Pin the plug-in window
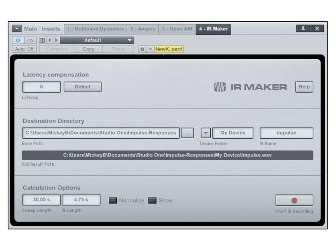336x252 pixels. coord(303,28)
